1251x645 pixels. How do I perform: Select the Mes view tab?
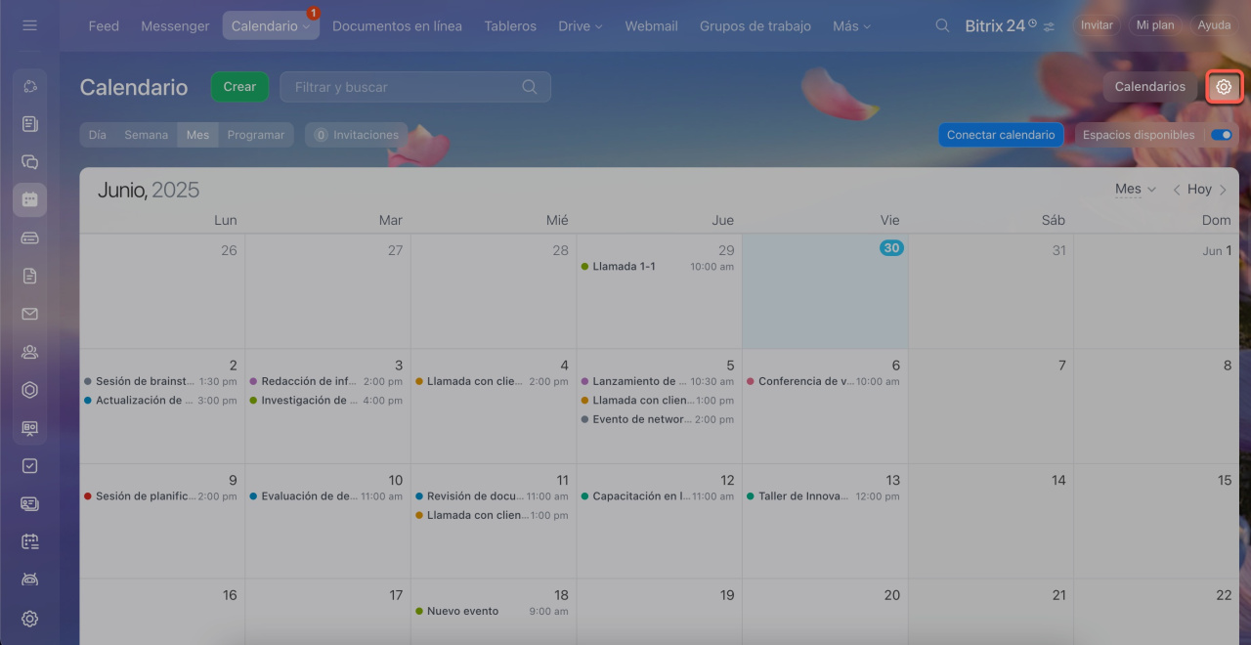click(x=197, y=135)
